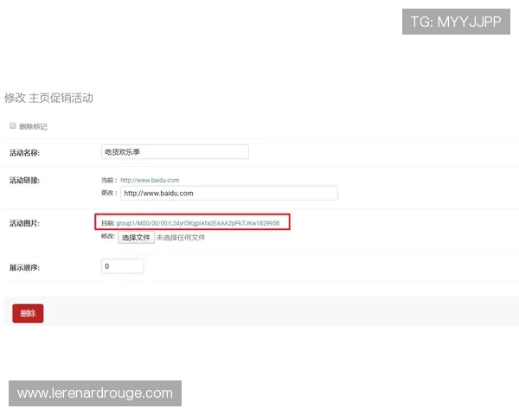Click the www.lerenardrouge.com watermark banner

click(95, 393)
